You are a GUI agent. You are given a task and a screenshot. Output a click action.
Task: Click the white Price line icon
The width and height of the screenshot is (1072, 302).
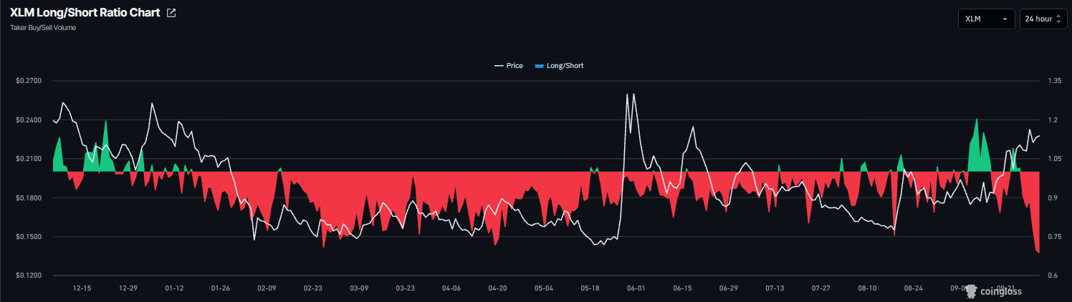click(499, 66)
